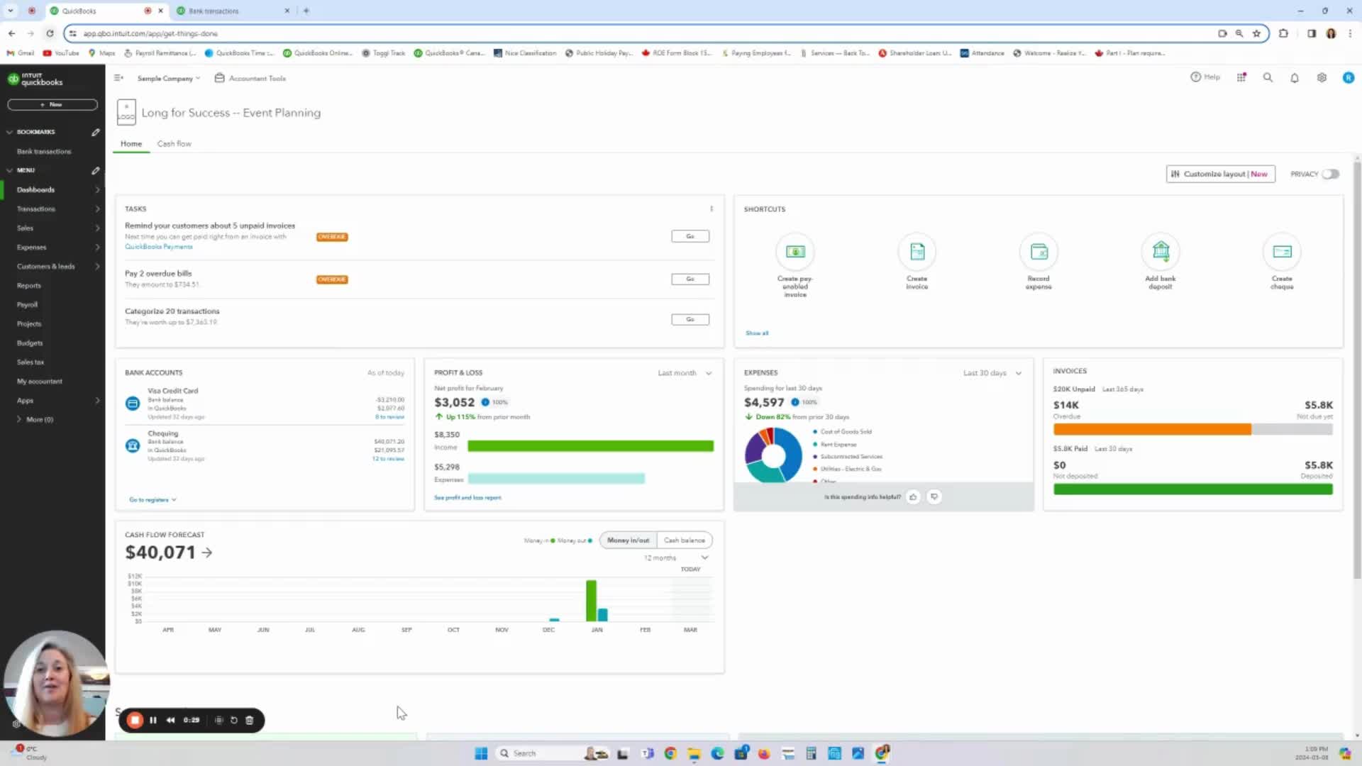Open the notifications bell icon
This screenshot has width=1362, height=766.
(1295, 78)
